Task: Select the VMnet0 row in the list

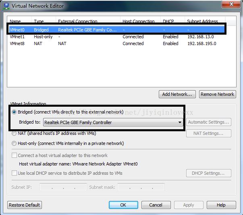Action: (117, 30)
